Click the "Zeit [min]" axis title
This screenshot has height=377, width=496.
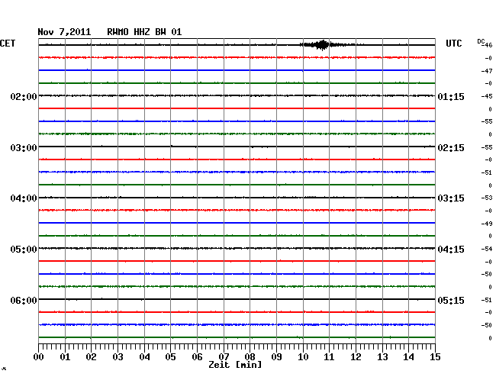[235, 365]
